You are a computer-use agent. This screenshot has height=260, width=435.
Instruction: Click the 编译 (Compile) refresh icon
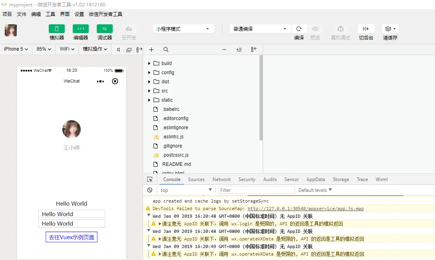[299, 29]
